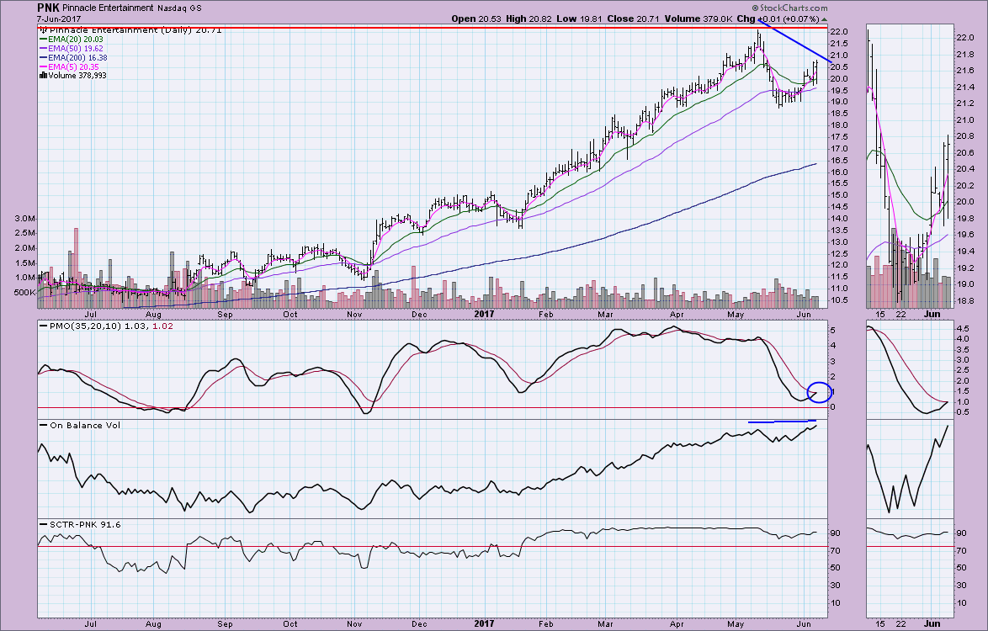The width and height of the screenshot is (988, 631).
Task: Click the 2017 label under the price panel
Action: click(484, 315)
